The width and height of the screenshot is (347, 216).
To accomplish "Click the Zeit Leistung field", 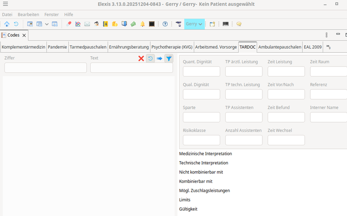I will tap(286, 72).
